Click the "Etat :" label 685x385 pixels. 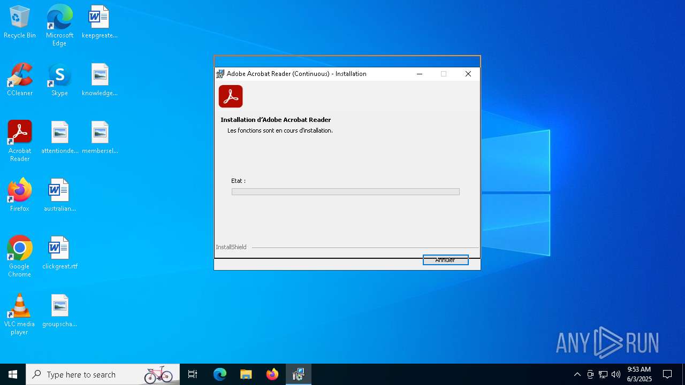coord(238,181)
